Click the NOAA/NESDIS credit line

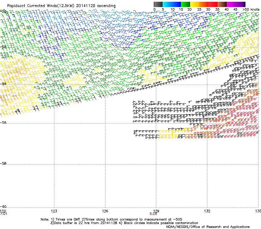click(208, 227)
